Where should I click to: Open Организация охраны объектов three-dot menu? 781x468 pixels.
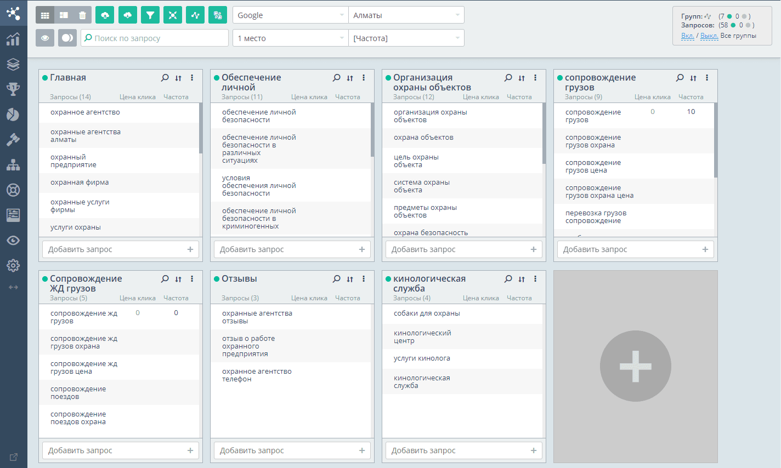pyautogui.click(x=535, y=78)
